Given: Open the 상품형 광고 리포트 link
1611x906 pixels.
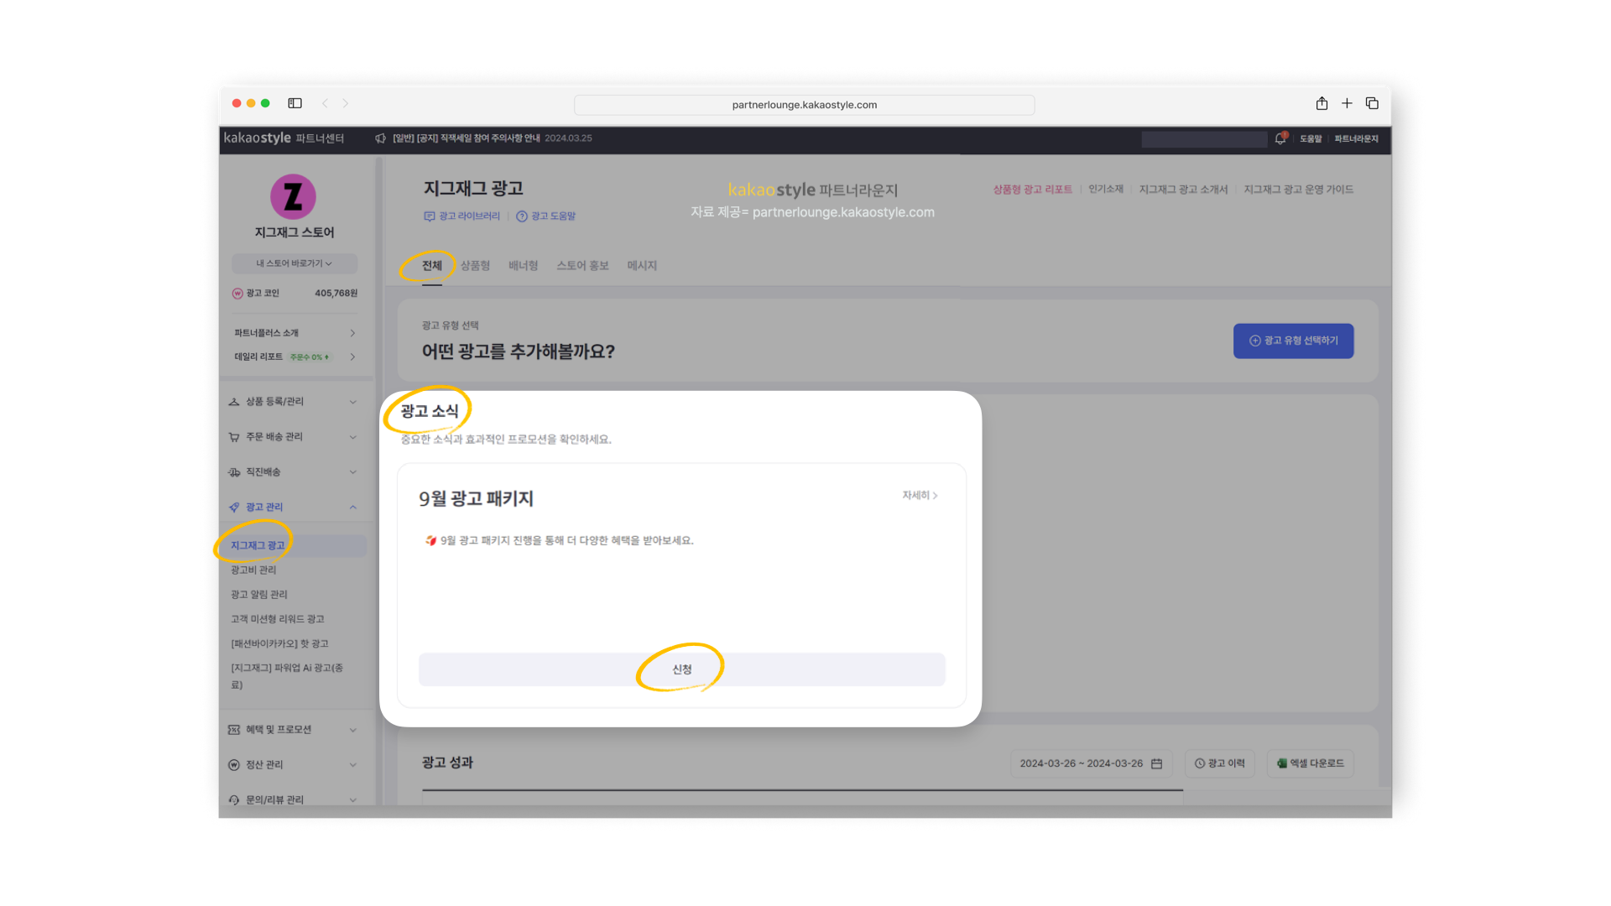Looking at the screenshot, I should click(x=1033, y=190).
